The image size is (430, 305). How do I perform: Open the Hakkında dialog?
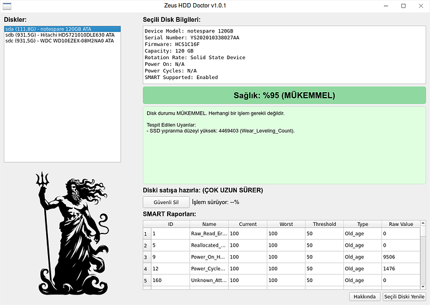(365, 296)
